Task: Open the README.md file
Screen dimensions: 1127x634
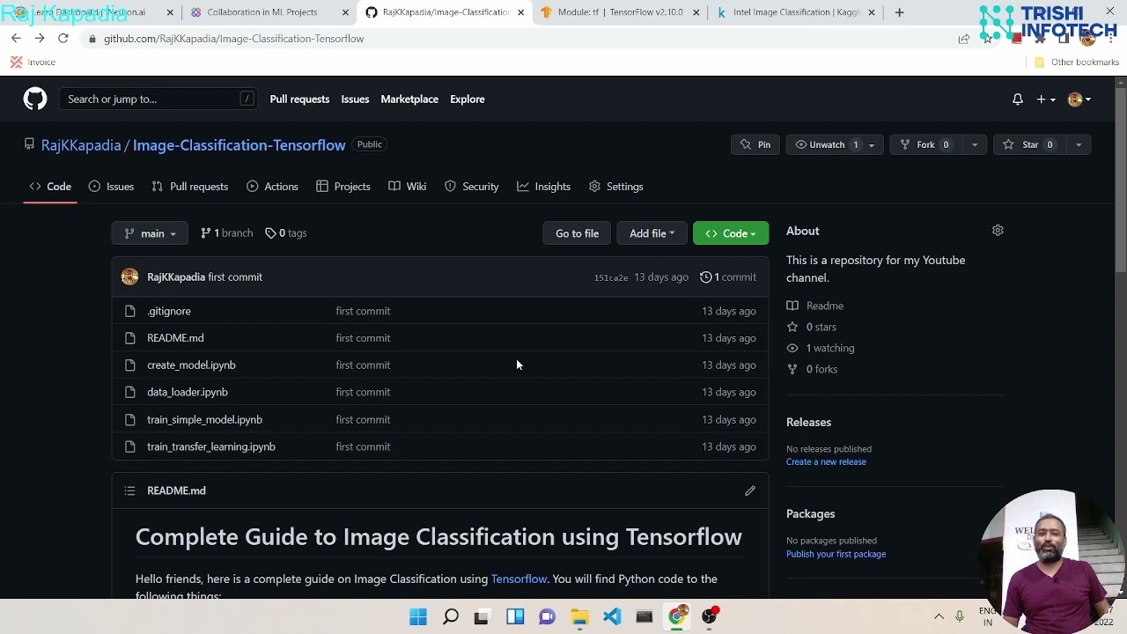Action: pos(175,338)
